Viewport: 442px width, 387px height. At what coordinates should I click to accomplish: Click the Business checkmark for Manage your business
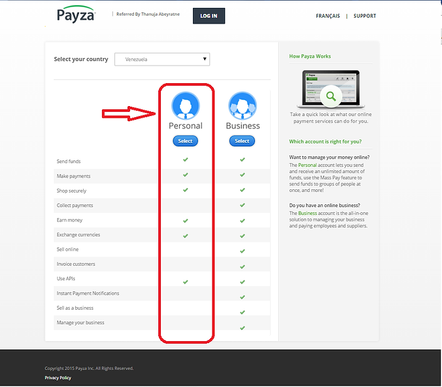tap(242, 328)
